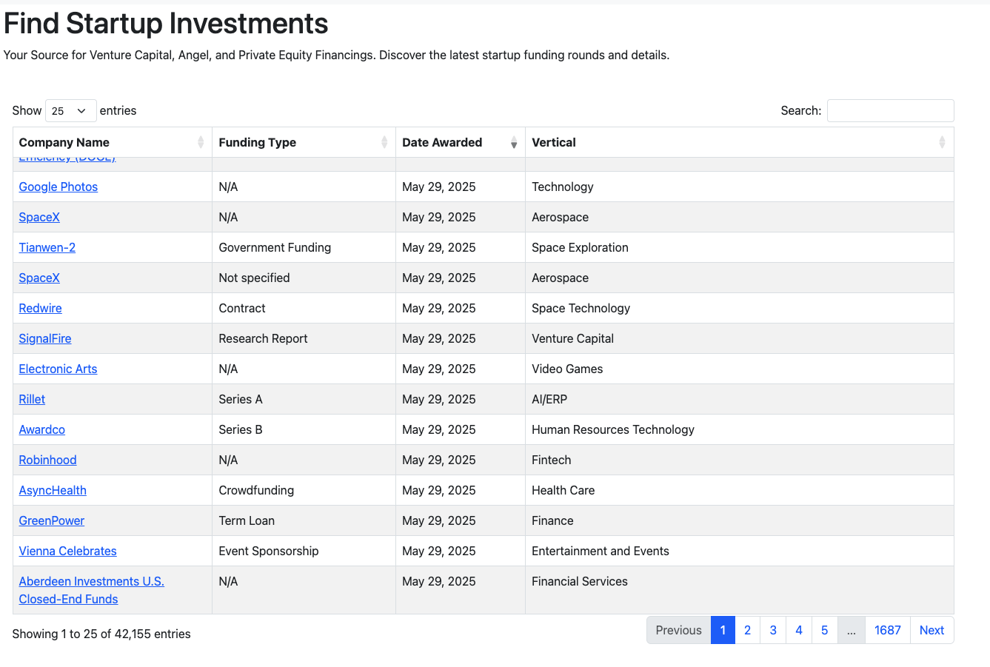Viewport: 990px width, 667px height.
Task: Open SignalFire details link
Action: (x=45, y=338)
